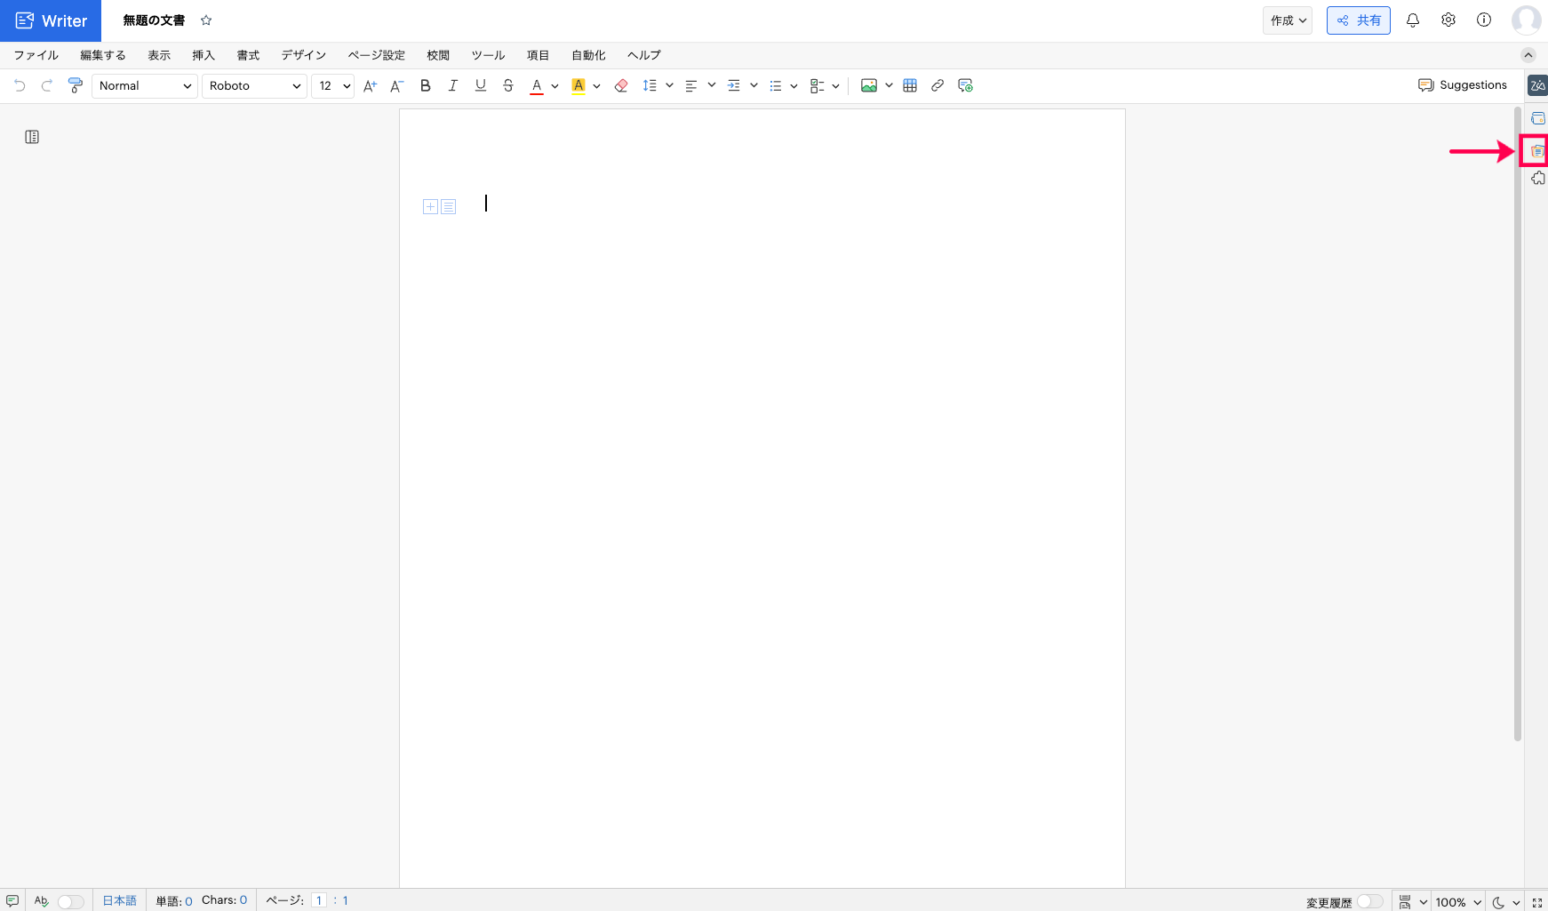Open the Normal paragraph style dropdown
The width and height of the screenshot is (1548, 911).
[x=145, y=85]
